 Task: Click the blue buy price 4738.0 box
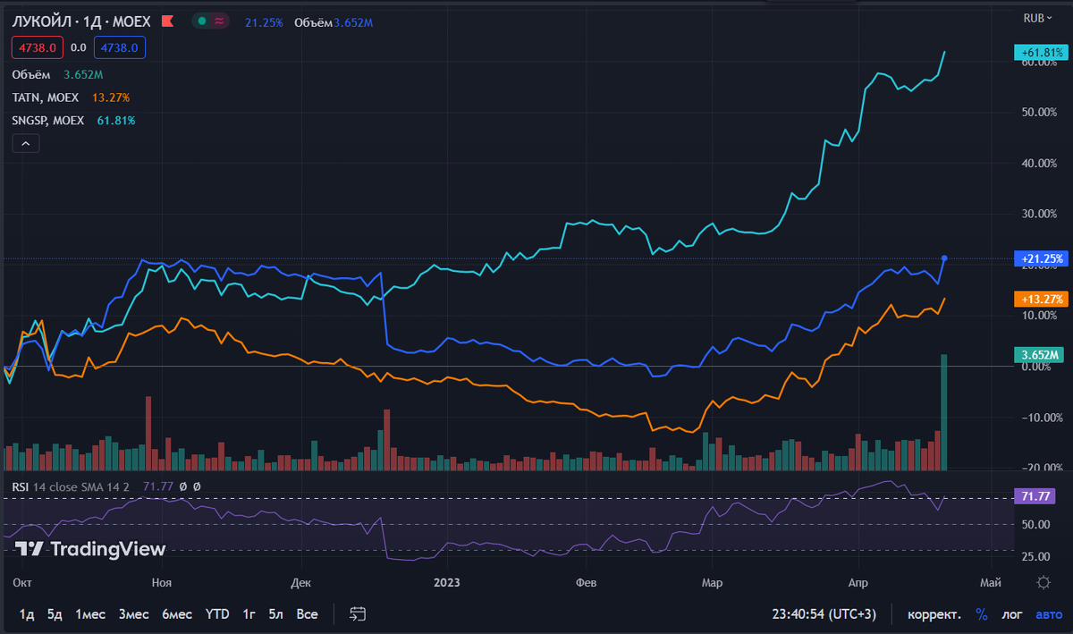click(x=119, y=48)
